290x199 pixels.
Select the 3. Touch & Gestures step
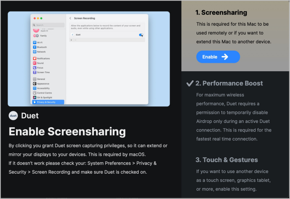pos(227,160)
